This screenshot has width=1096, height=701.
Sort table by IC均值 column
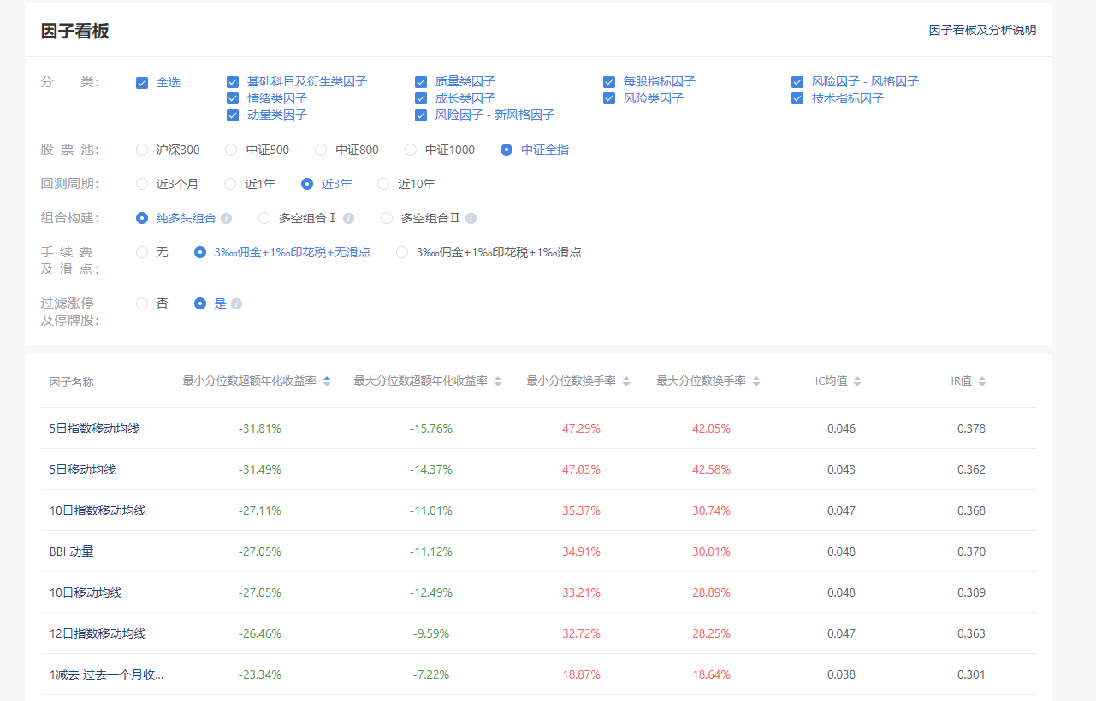[x=857, y=381]
